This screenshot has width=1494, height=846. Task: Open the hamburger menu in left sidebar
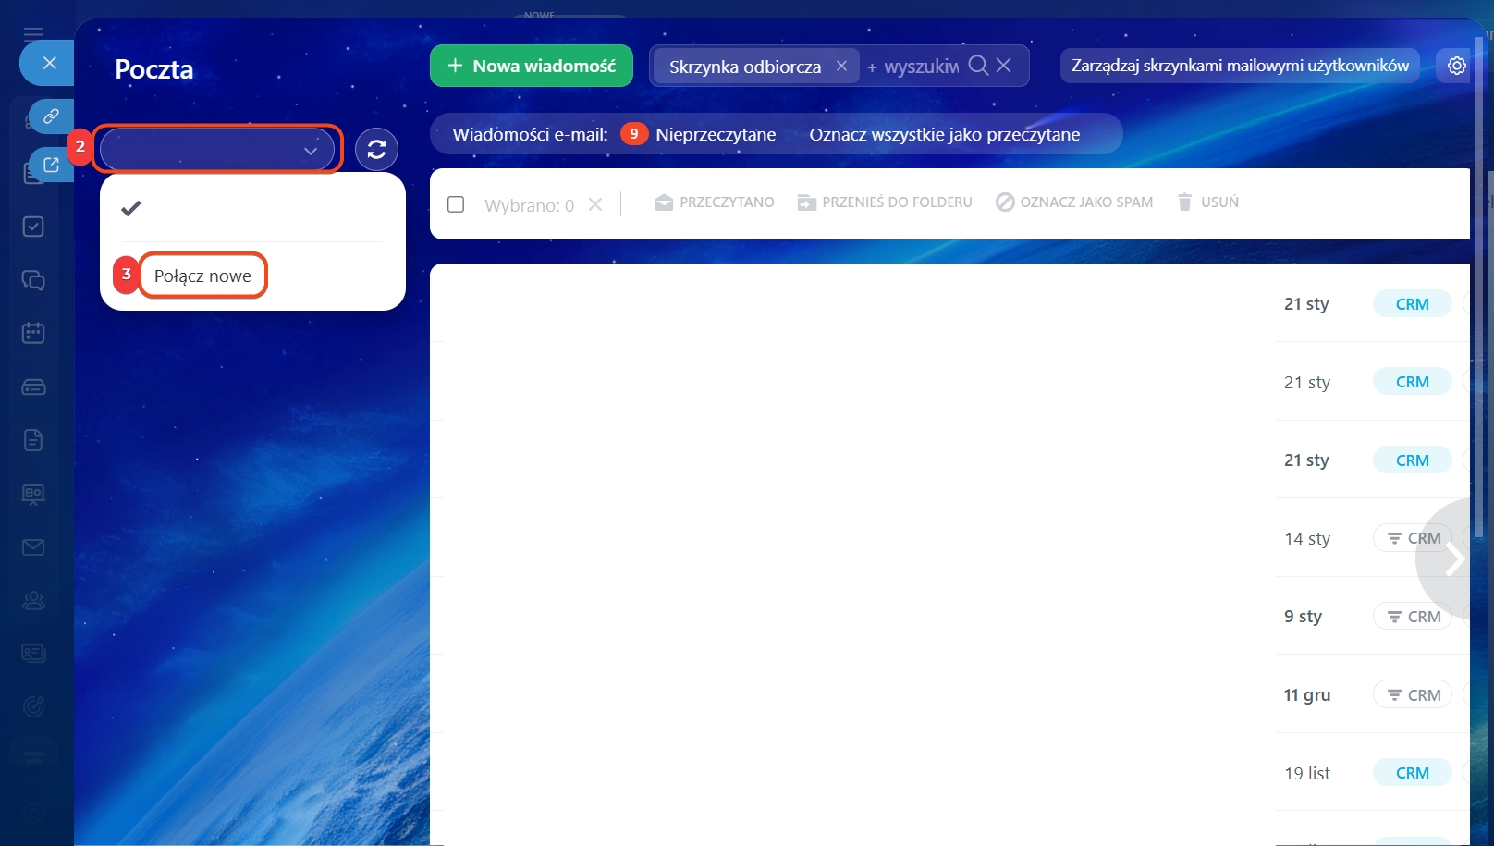33,33
